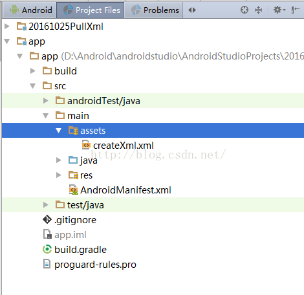The height and width of the screenshot is (295, 304).
Task: Click the src folder icon
Action: point(47,85)
